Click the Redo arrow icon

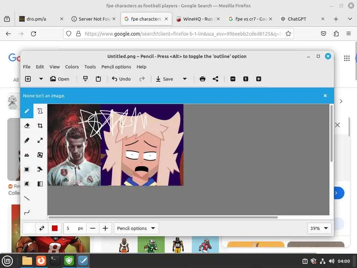click(142, 79)
